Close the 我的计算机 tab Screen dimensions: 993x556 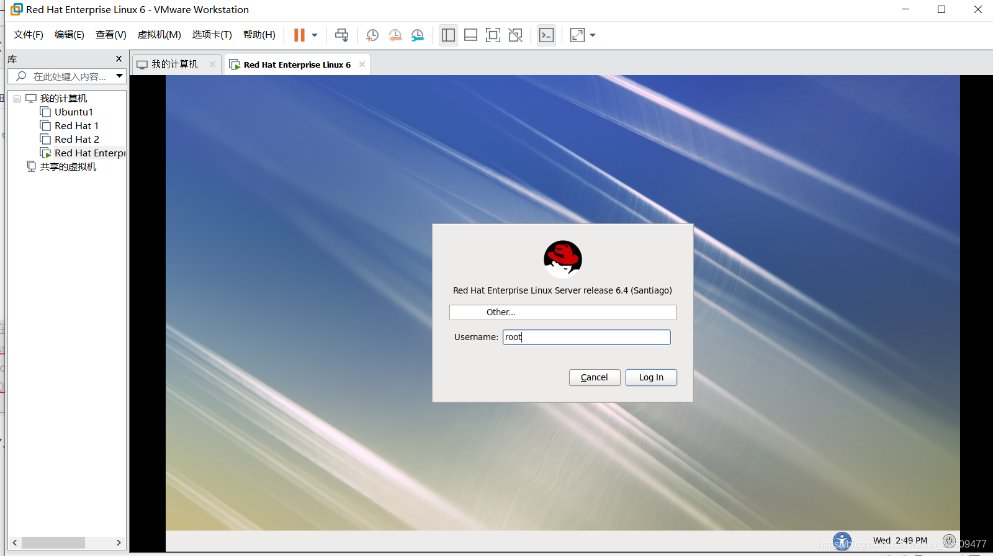(x=212, y=65)
